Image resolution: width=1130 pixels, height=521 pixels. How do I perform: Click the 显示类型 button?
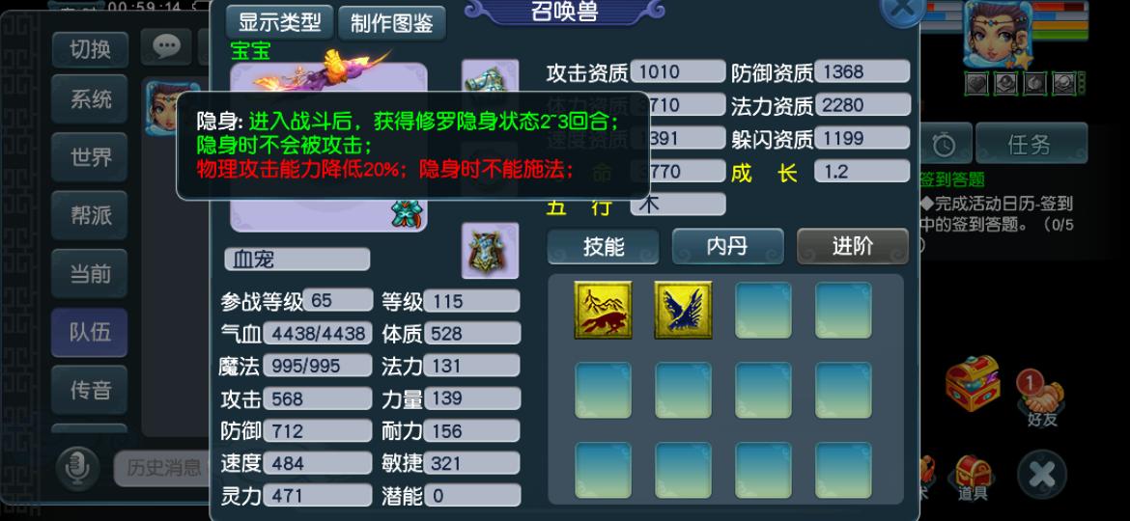pos(280,22)
